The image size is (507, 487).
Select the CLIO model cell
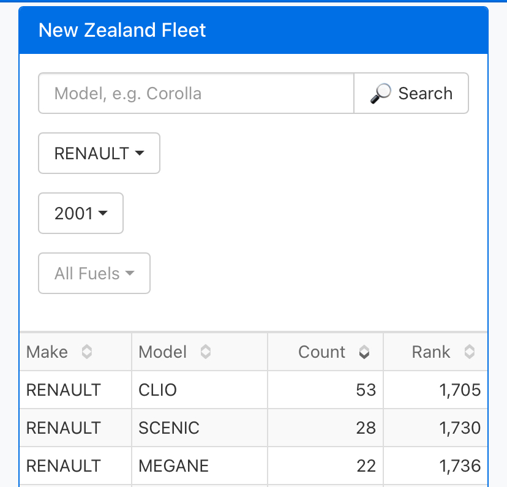pyautogui.click(x=158, y=390)
